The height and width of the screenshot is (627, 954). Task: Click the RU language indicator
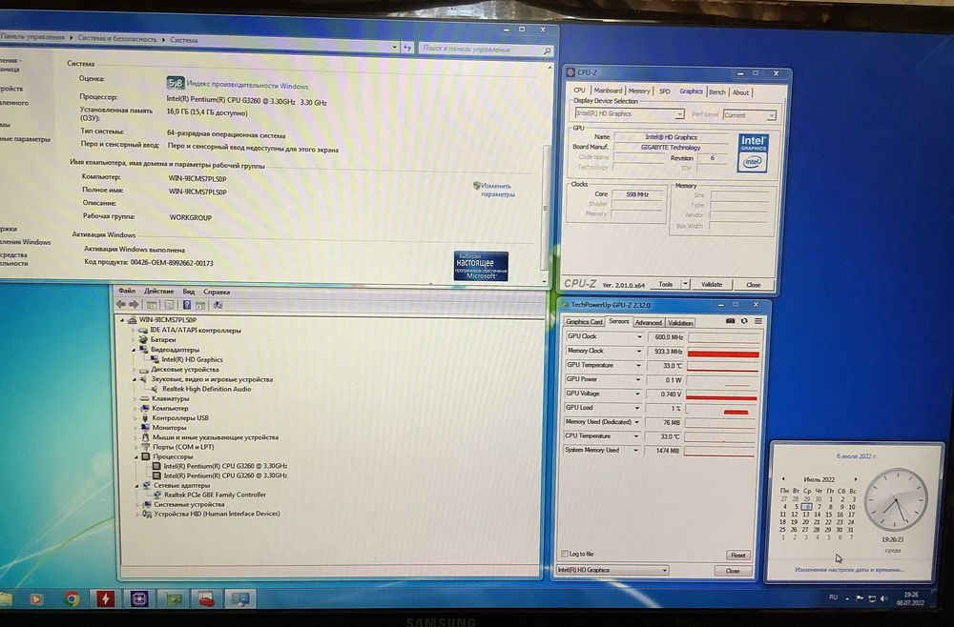(833, 597)
